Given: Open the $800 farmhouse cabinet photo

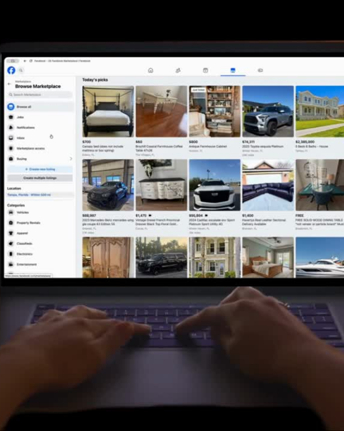Looking at the screenshot, I should (x=214, y=111).
